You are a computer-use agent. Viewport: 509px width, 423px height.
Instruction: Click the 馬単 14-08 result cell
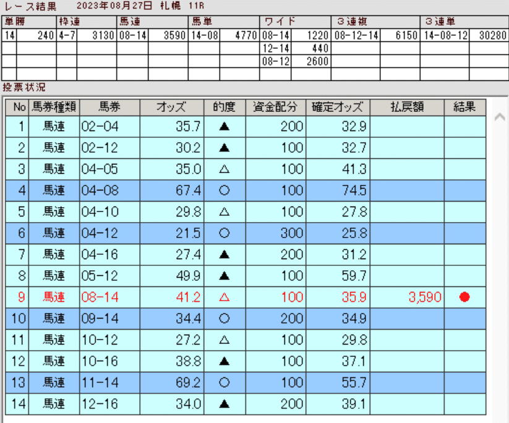point(204,35)
